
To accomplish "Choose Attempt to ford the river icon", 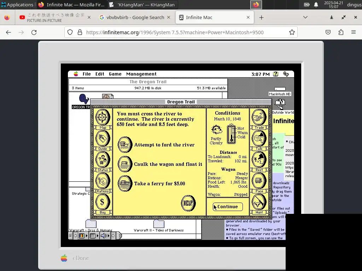I will pyautogui.click(x=125, y=145).
